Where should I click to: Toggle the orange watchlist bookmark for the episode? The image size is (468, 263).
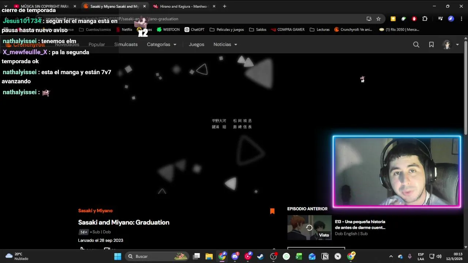(x=272, y=211)
